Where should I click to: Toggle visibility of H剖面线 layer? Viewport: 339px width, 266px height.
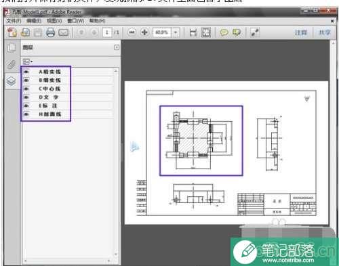(x=26, y=114)
